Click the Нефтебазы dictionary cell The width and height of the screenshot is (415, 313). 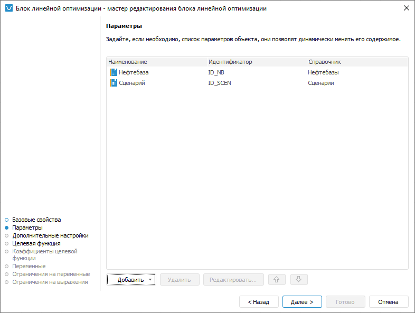pyautogui.click(x=323, y=72)
